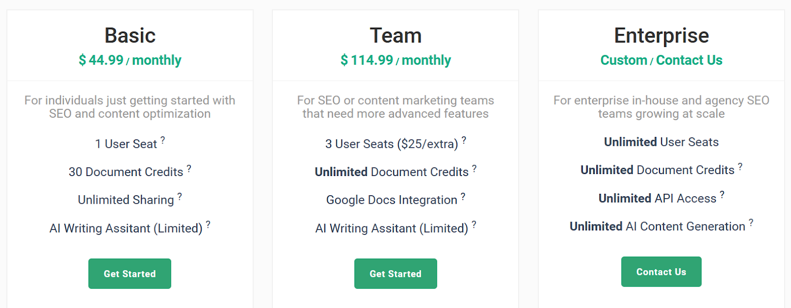Click help icon next to 1 User Seat
The image size is (791, 308).
(163, 140)
